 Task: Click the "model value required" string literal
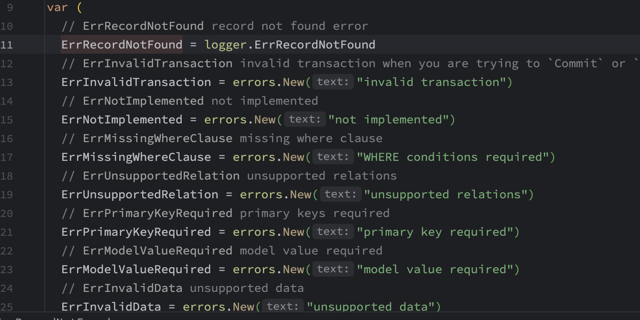point(438,269)
